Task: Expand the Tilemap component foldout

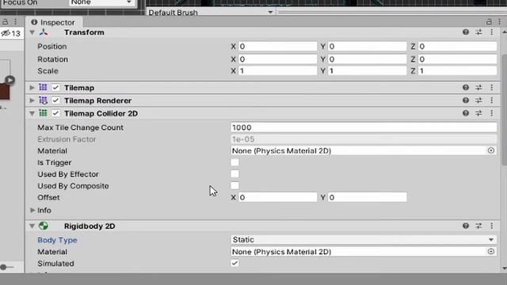Action: click(x=32, y=88)
